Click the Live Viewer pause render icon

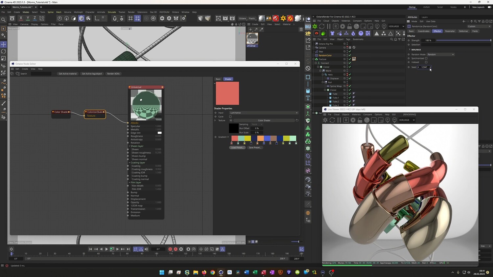[x=339, y=120]
